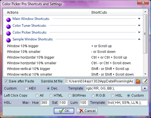
Task: Open the Custom Template dropdown arrow
Action: [145, 88]
